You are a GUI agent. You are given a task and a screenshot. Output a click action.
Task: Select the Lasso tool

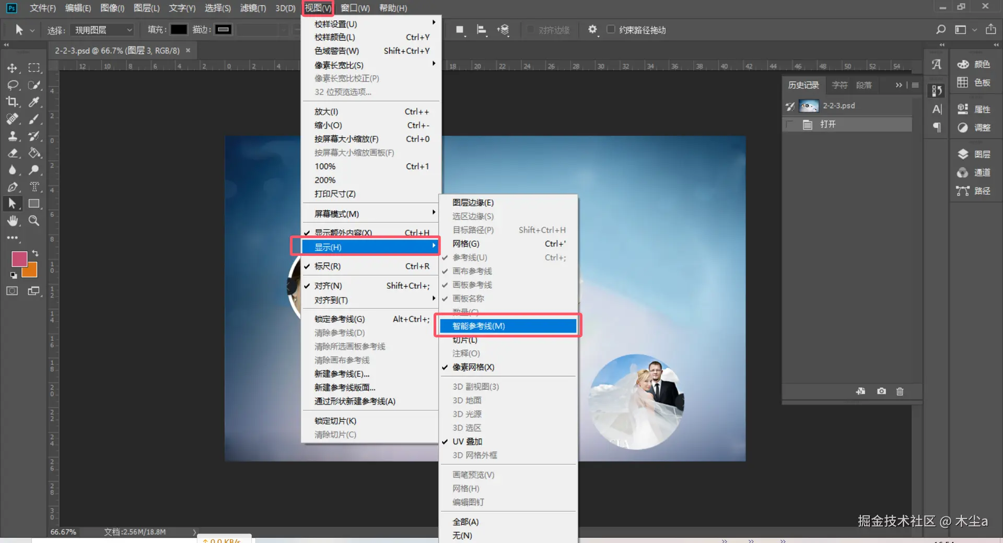[12, 85]
